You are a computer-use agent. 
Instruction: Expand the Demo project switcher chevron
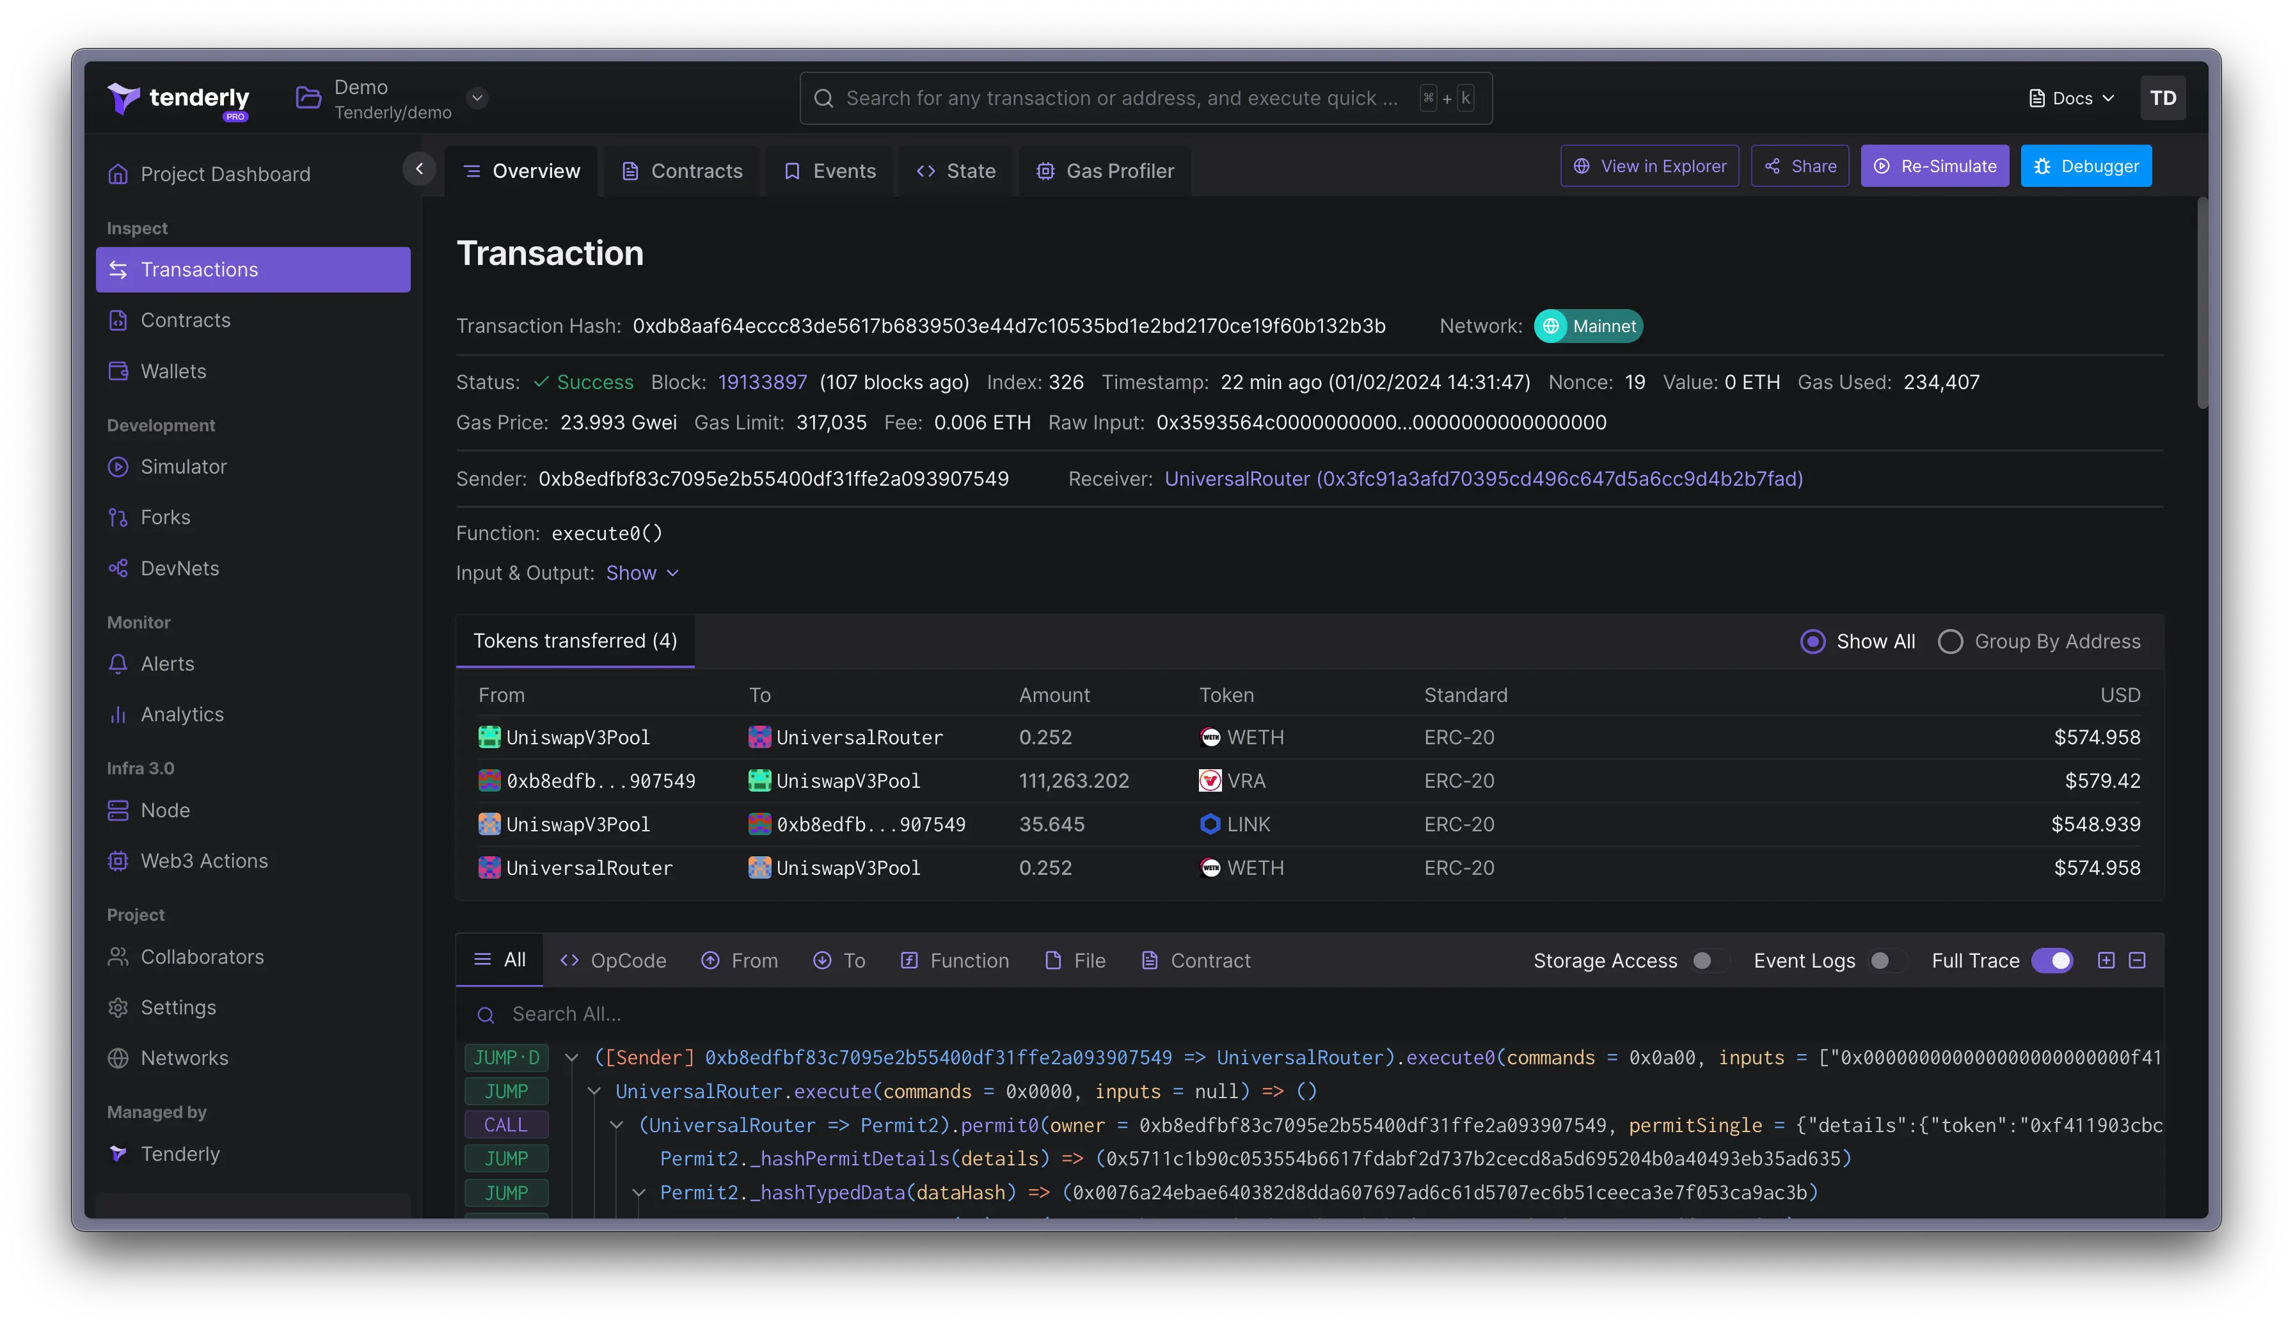click(477, 97)
